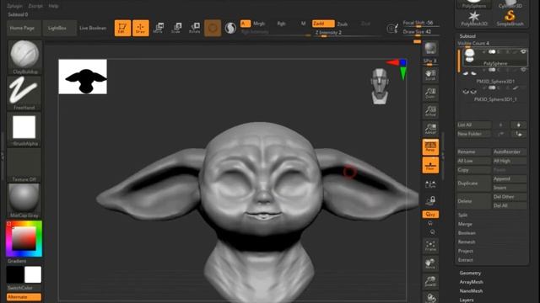Toggle the A alpha button
This screenshot has width=540, height=303.
246,24
